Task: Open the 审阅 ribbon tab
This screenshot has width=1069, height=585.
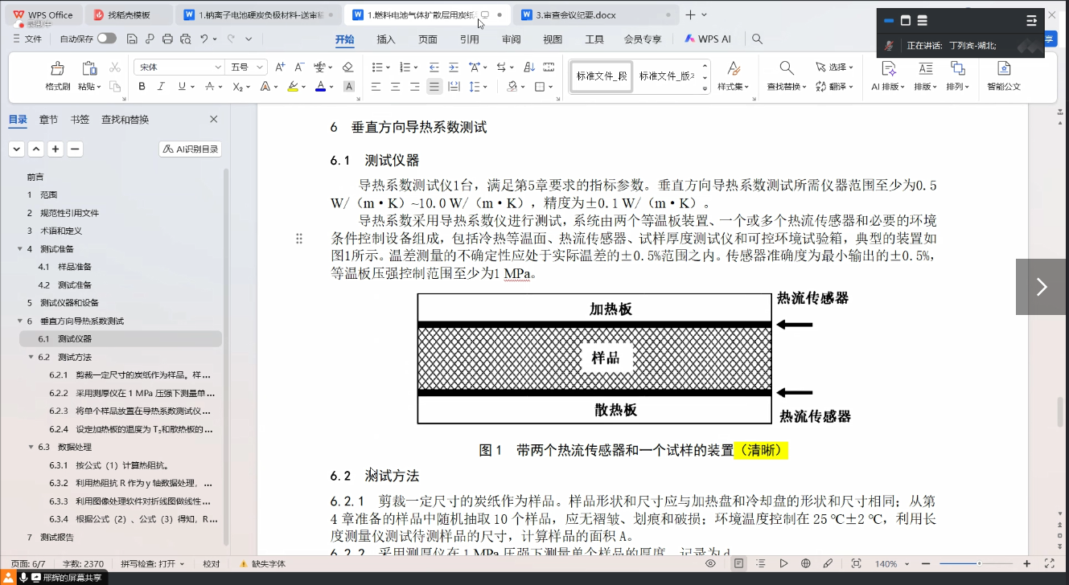Action: [511, 39]
